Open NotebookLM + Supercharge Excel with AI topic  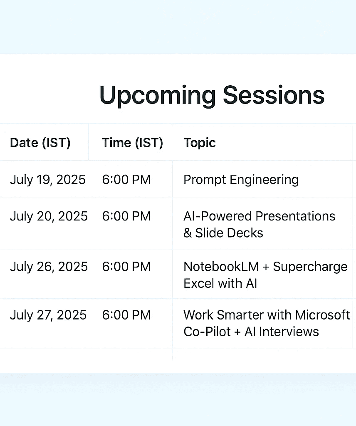[x=265, y=275]
